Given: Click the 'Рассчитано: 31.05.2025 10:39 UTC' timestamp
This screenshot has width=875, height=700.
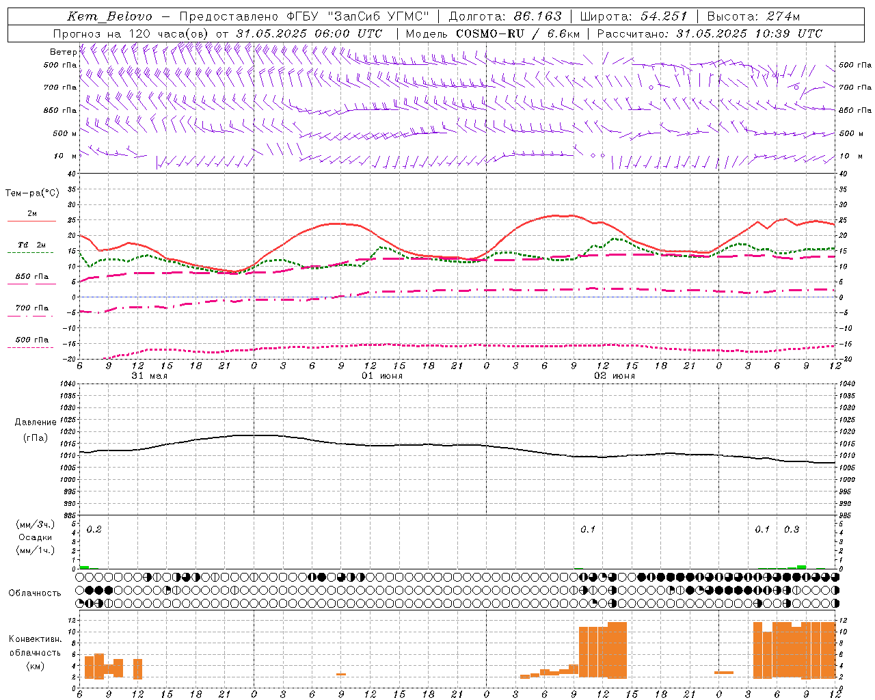Looking at the screenshot, I should point(710,33).
